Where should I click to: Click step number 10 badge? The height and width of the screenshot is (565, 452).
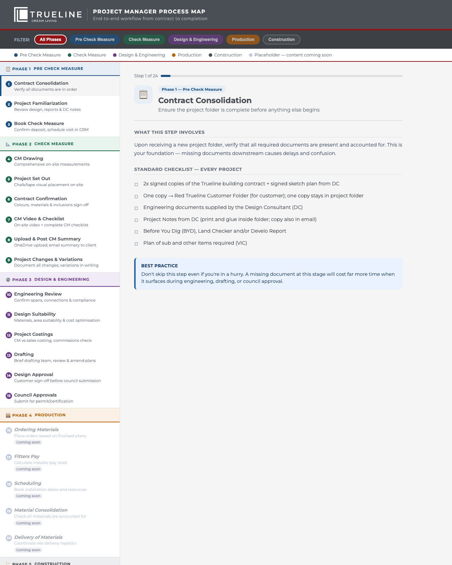pyautogui.click(x=9, y=295)
